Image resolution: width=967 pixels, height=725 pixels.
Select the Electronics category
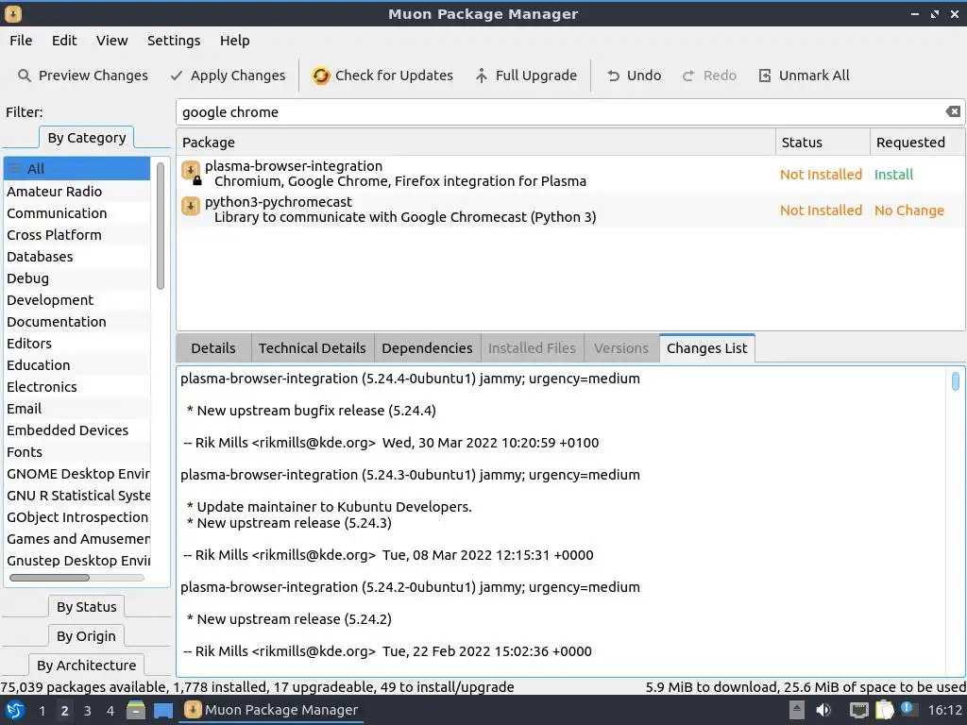tap(76, 386)
